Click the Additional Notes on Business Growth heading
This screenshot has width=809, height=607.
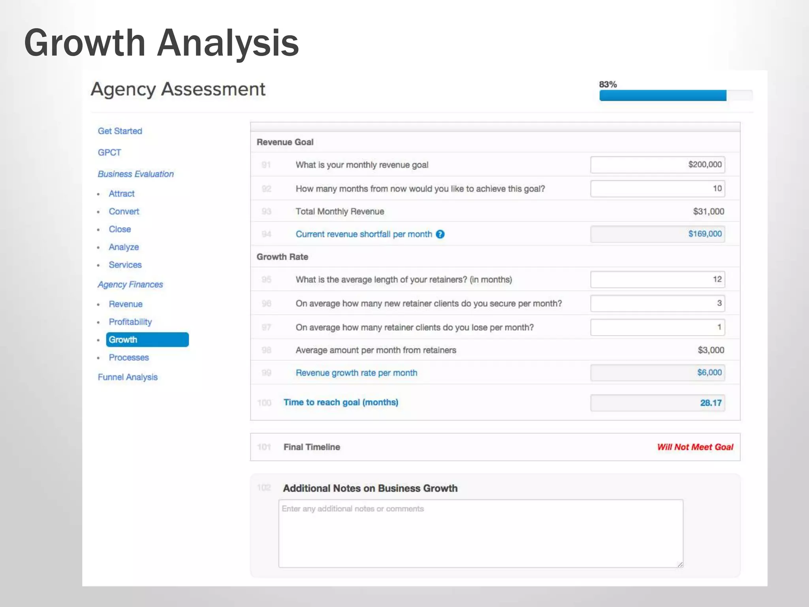(x=370, y=488)
